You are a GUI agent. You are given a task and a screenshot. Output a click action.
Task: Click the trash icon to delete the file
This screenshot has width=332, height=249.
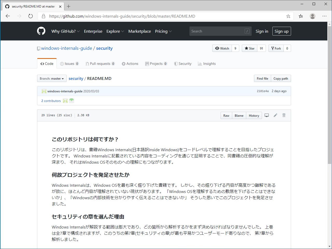point(284,115)
